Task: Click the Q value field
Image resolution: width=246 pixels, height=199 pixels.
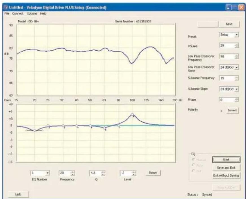Action: 95,173
